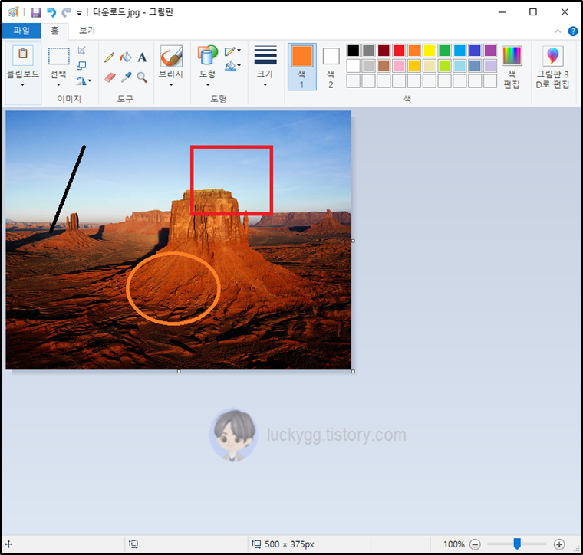The width and height of the screenshot is (583, 555).
Task: Select the Color picker eyedropper tool
Action: click(x=126, y=77)
